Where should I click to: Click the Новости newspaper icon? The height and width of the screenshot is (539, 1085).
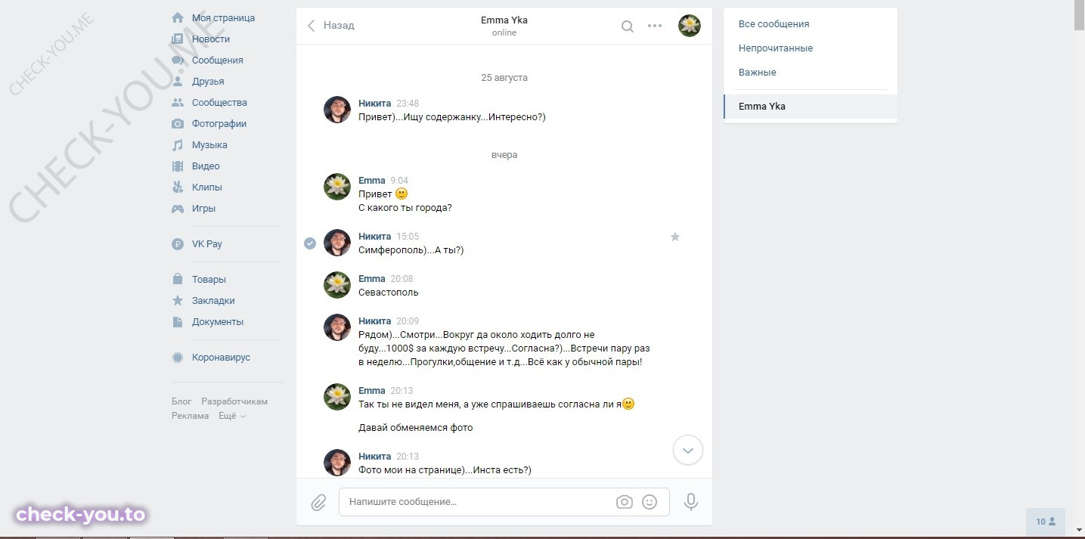click(178, 39)
